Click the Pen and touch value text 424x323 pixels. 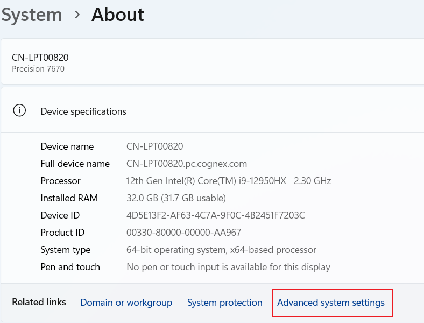pyautogui.click(x=228, y=267)
